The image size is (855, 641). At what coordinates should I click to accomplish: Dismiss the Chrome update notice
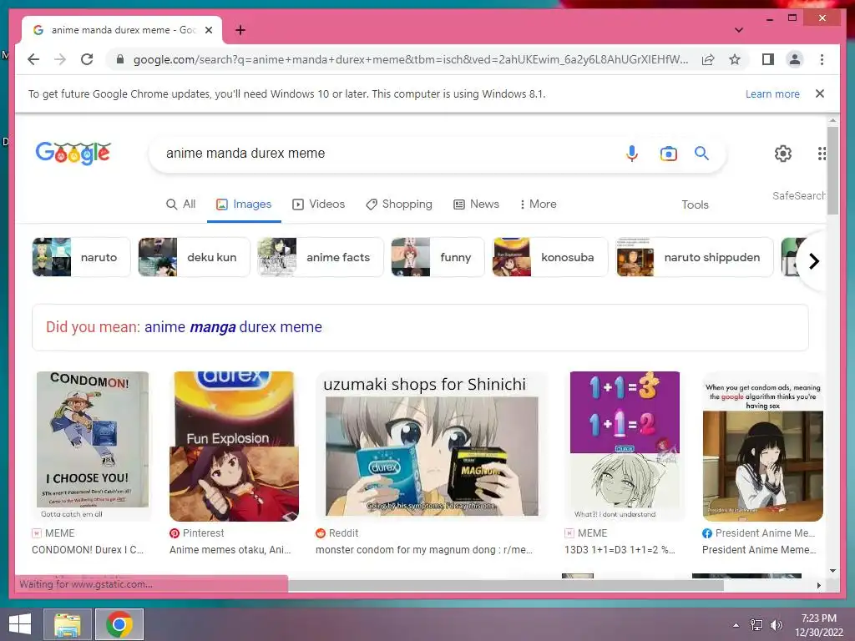tap(820, 93)
